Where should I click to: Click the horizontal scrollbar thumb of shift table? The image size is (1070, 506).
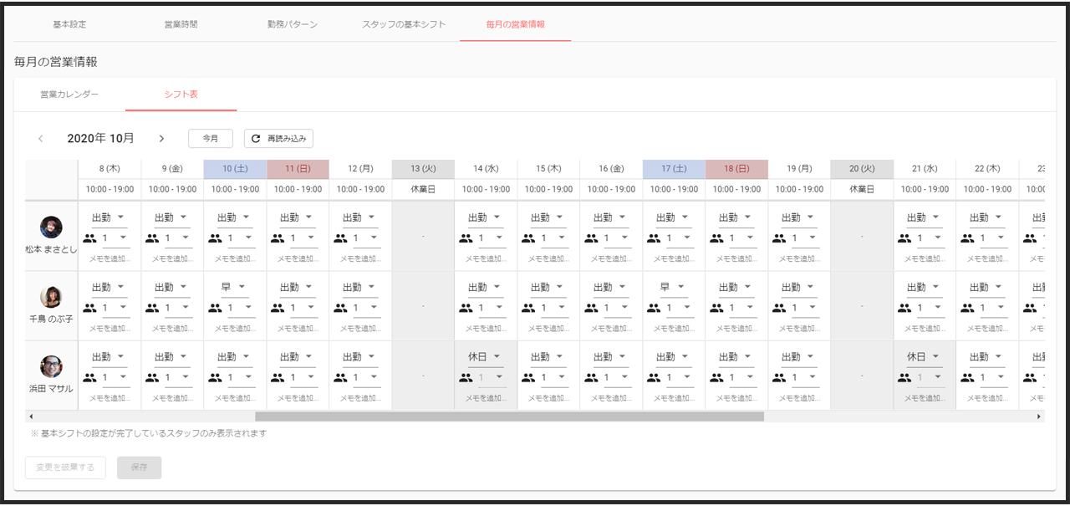click(x=509, y=416)
